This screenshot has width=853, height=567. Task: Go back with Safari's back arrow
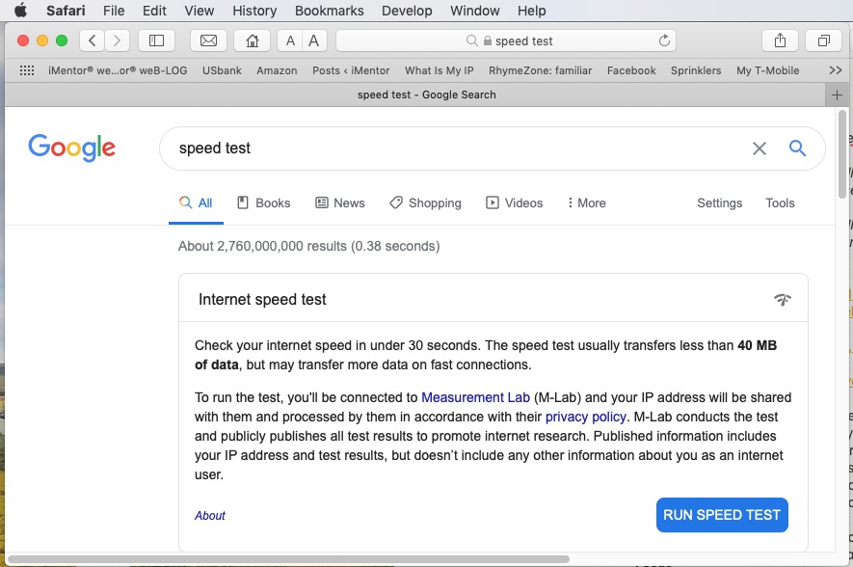click(93, 40)
